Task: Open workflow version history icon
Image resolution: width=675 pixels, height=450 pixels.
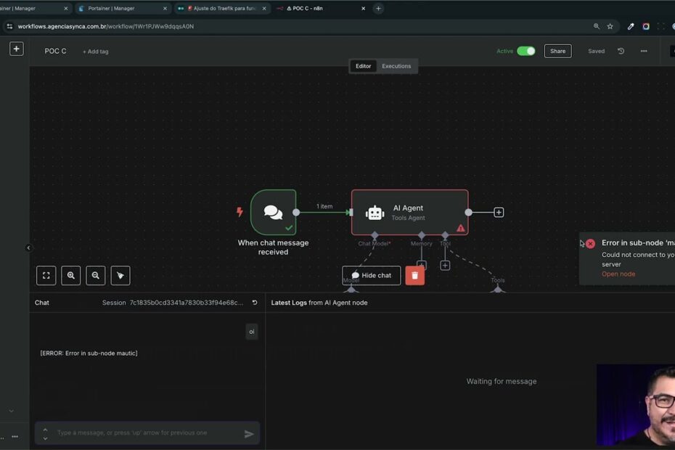Action: [619, 51]
